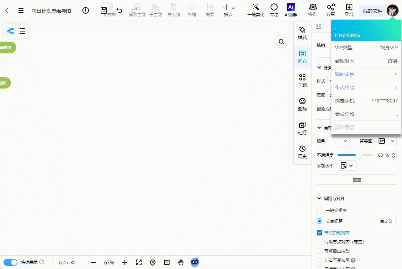Click the 自定义 button
Image resolution: width=402 pixels, height=269 pixels.
pyautogui.click(x=386, y=221)
